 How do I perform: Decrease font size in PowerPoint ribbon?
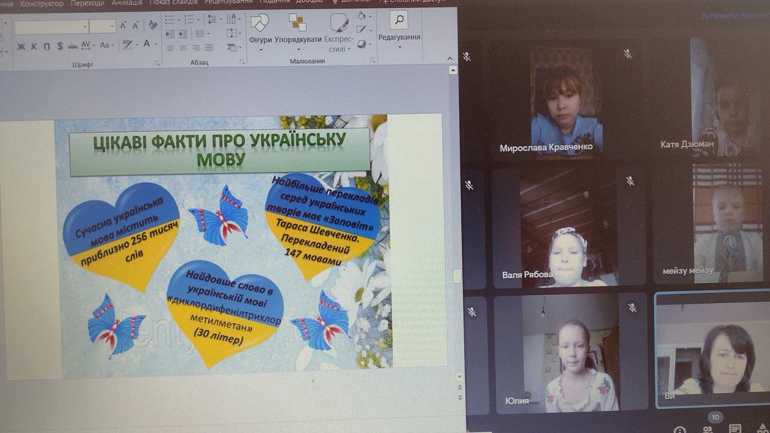pyautogui.click(x=135, y=25)
